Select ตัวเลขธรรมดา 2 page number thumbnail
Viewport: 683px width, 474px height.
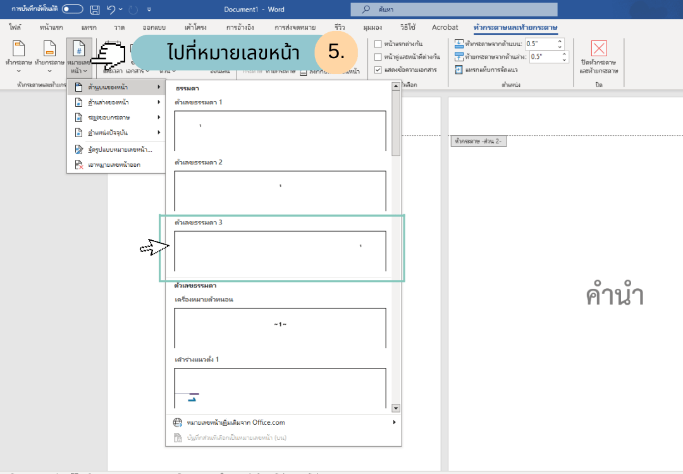point(280,191)
